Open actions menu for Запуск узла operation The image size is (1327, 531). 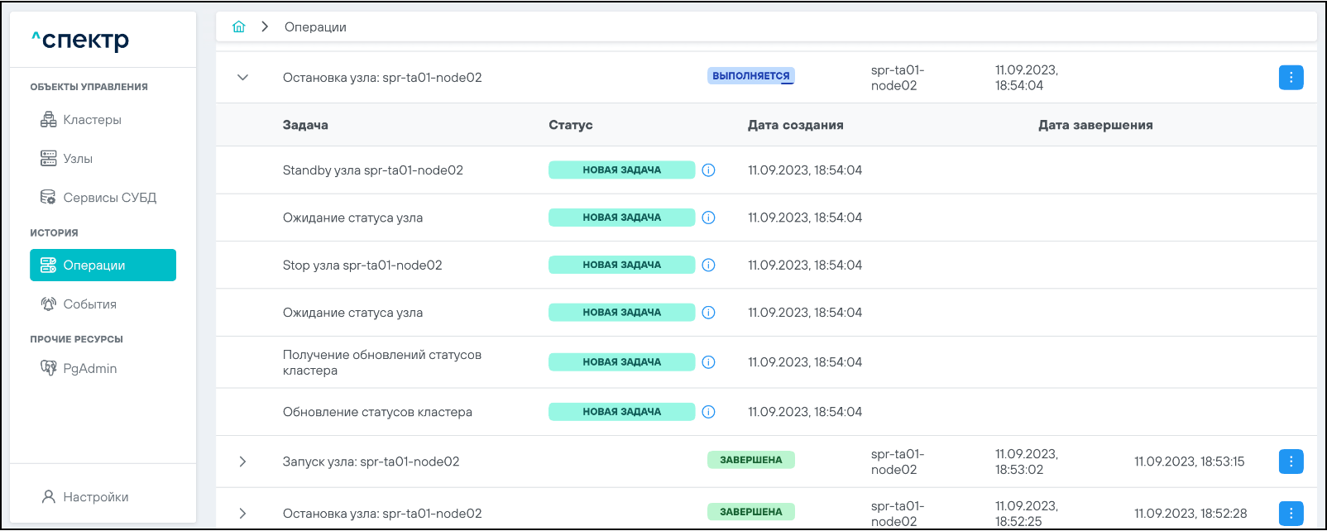click(1291, 462)
